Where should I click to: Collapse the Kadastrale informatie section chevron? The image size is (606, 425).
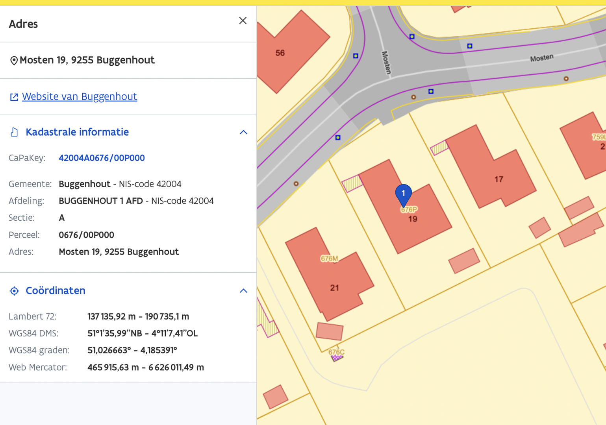pyautogui.click(x=243, y=132)
